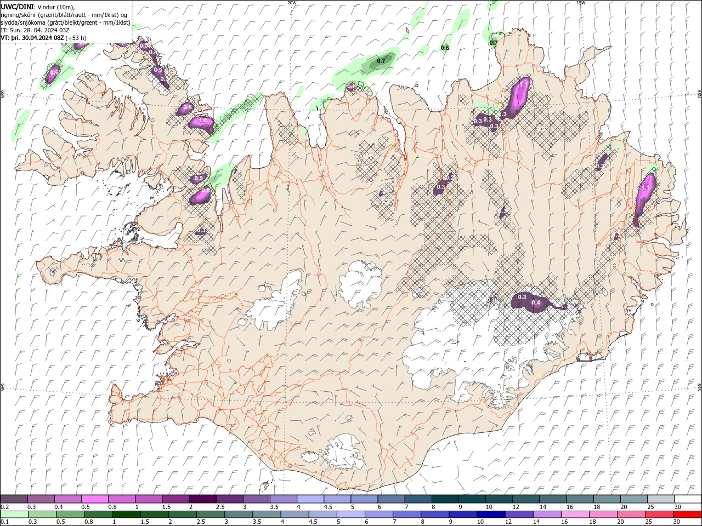
Task: Click the '1.1' snowfall value on the east coast
Action: 646,187
